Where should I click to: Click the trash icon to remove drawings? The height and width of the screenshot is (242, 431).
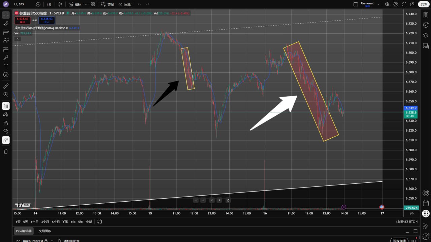pyautogui.click(x=6, y=151)
